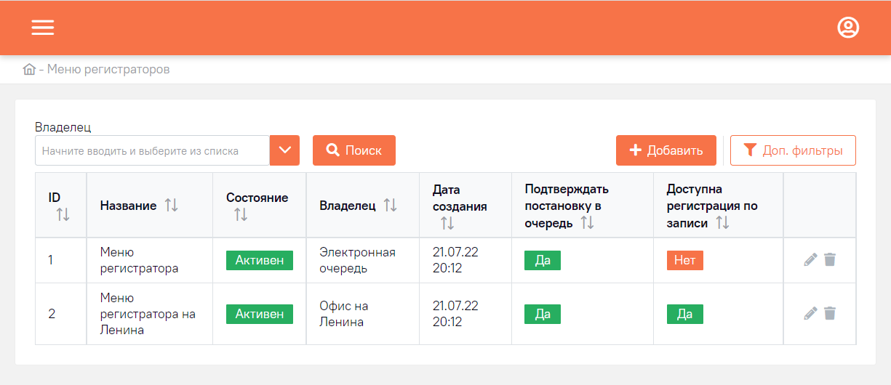Click the Поиск button
The width and height of the screenshot is (891, 385).
(x=354, y=150)
